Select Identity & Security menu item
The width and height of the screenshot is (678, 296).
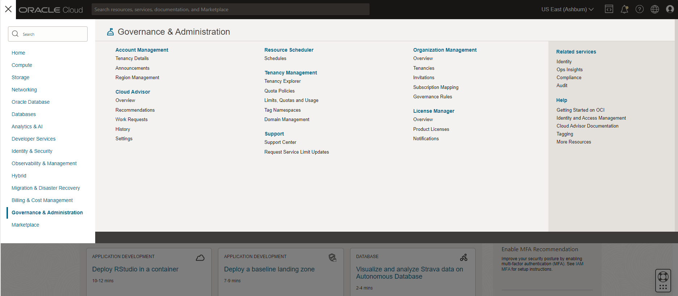click(32, 151)
